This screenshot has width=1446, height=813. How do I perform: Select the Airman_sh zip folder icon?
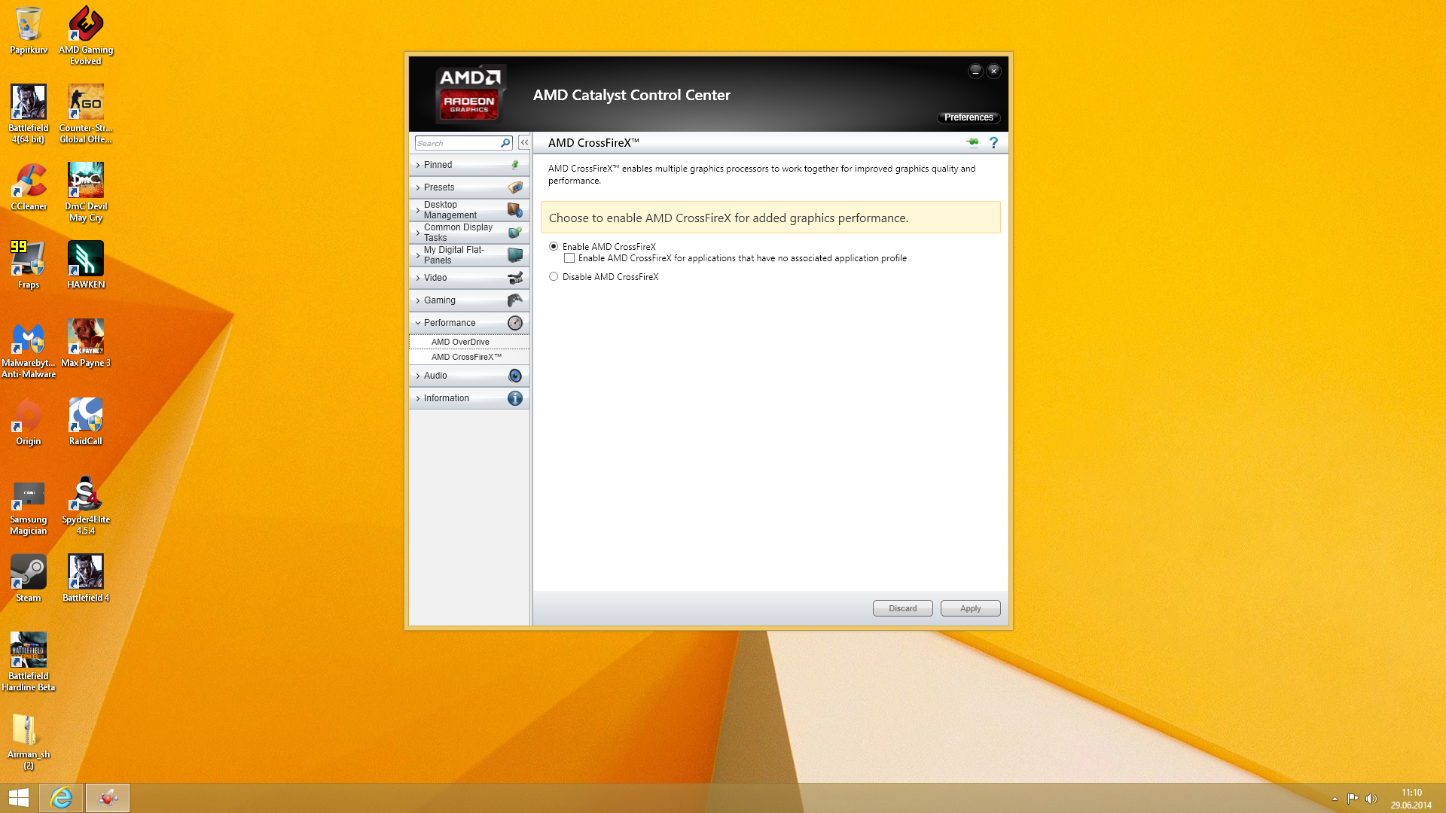tap(29, 740)
